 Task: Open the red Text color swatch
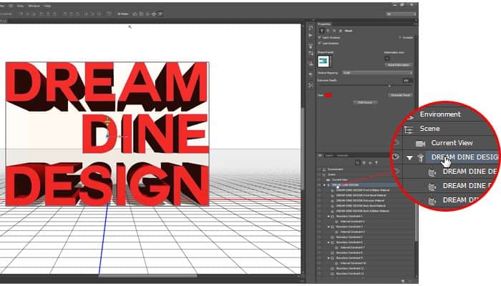[329, 95]
